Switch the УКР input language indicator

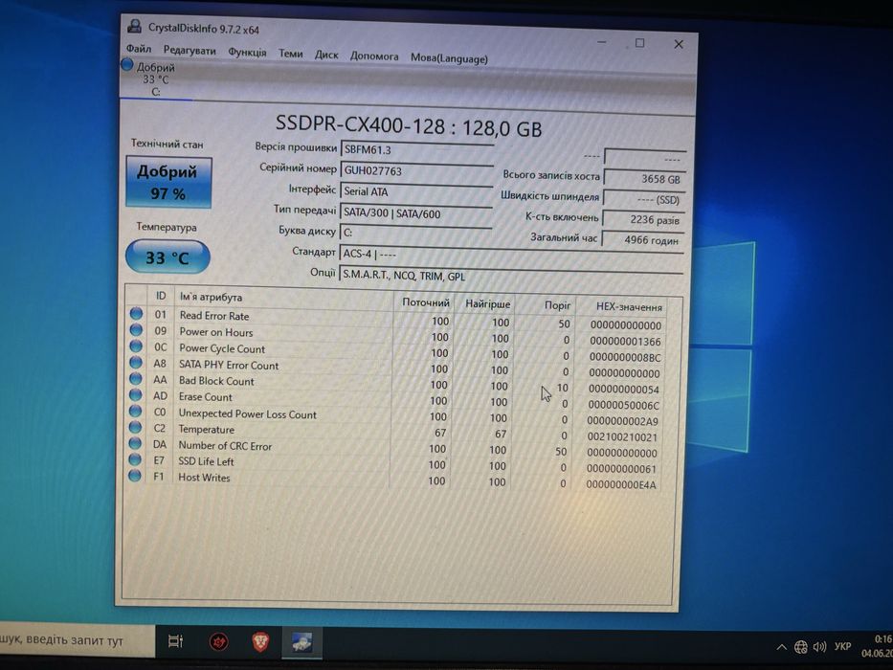(x=842, y=646)
